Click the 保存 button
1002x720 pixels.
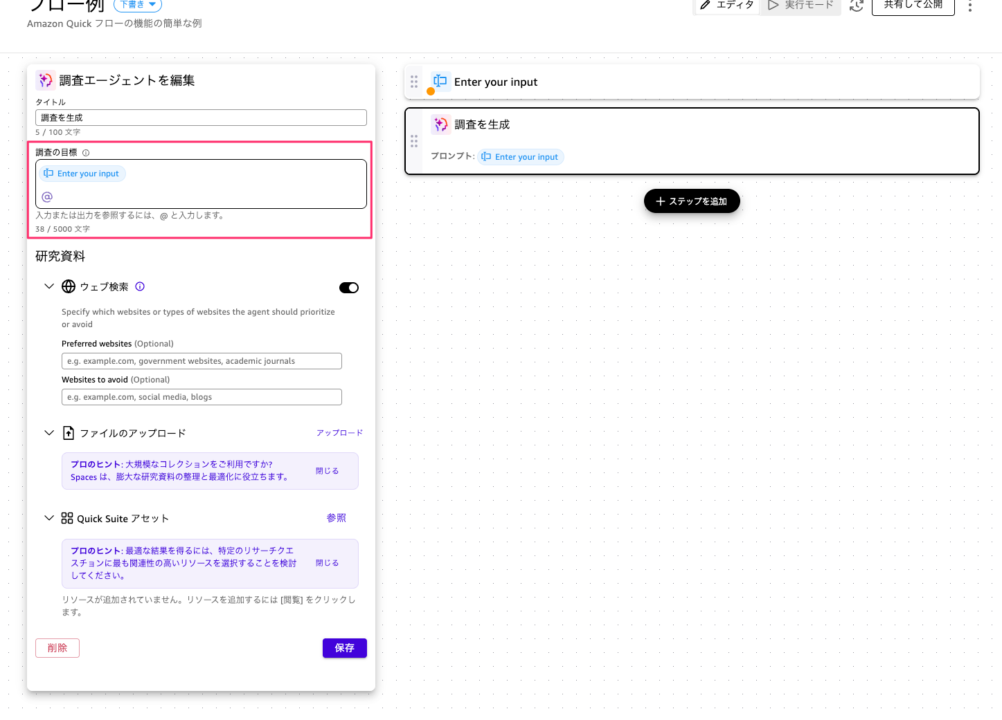(x=344, y=648)
